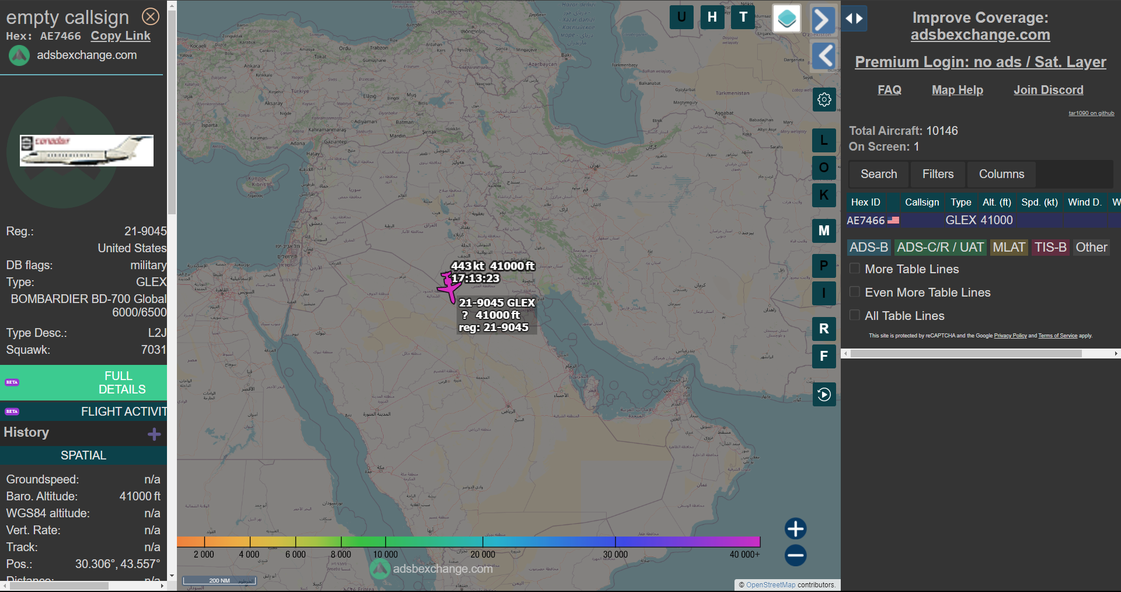Open the Filters tab
Screen dimensions: 1121x592
pos(938,174)
